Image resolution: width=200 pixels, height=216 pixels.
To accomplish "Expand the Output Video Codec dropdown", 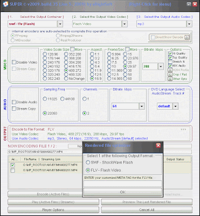I will 125,24.
